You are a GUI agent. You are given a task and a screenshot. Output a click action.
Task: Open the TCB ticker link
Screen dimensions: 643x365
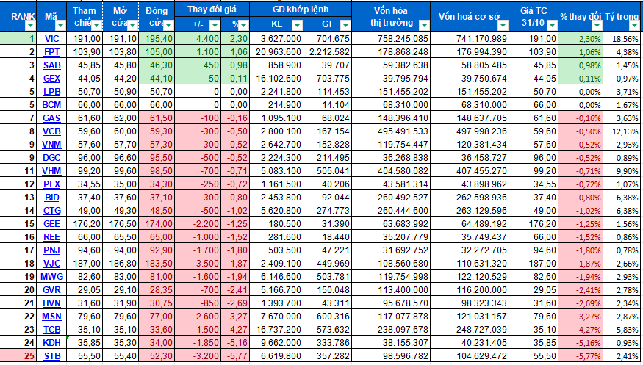tap(51, 329)
